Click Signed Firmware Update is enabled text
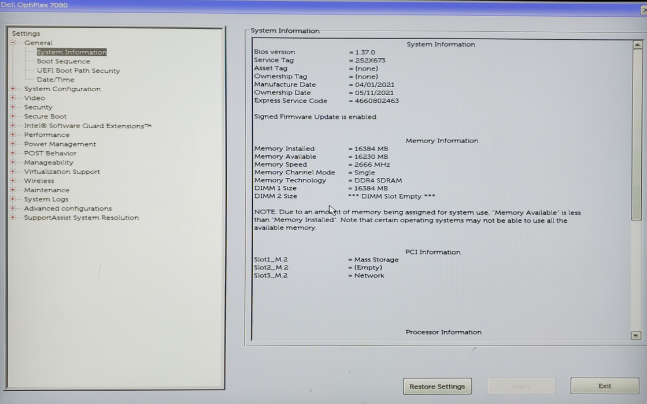This screenshot has height=404, width=647. (315, 117)
